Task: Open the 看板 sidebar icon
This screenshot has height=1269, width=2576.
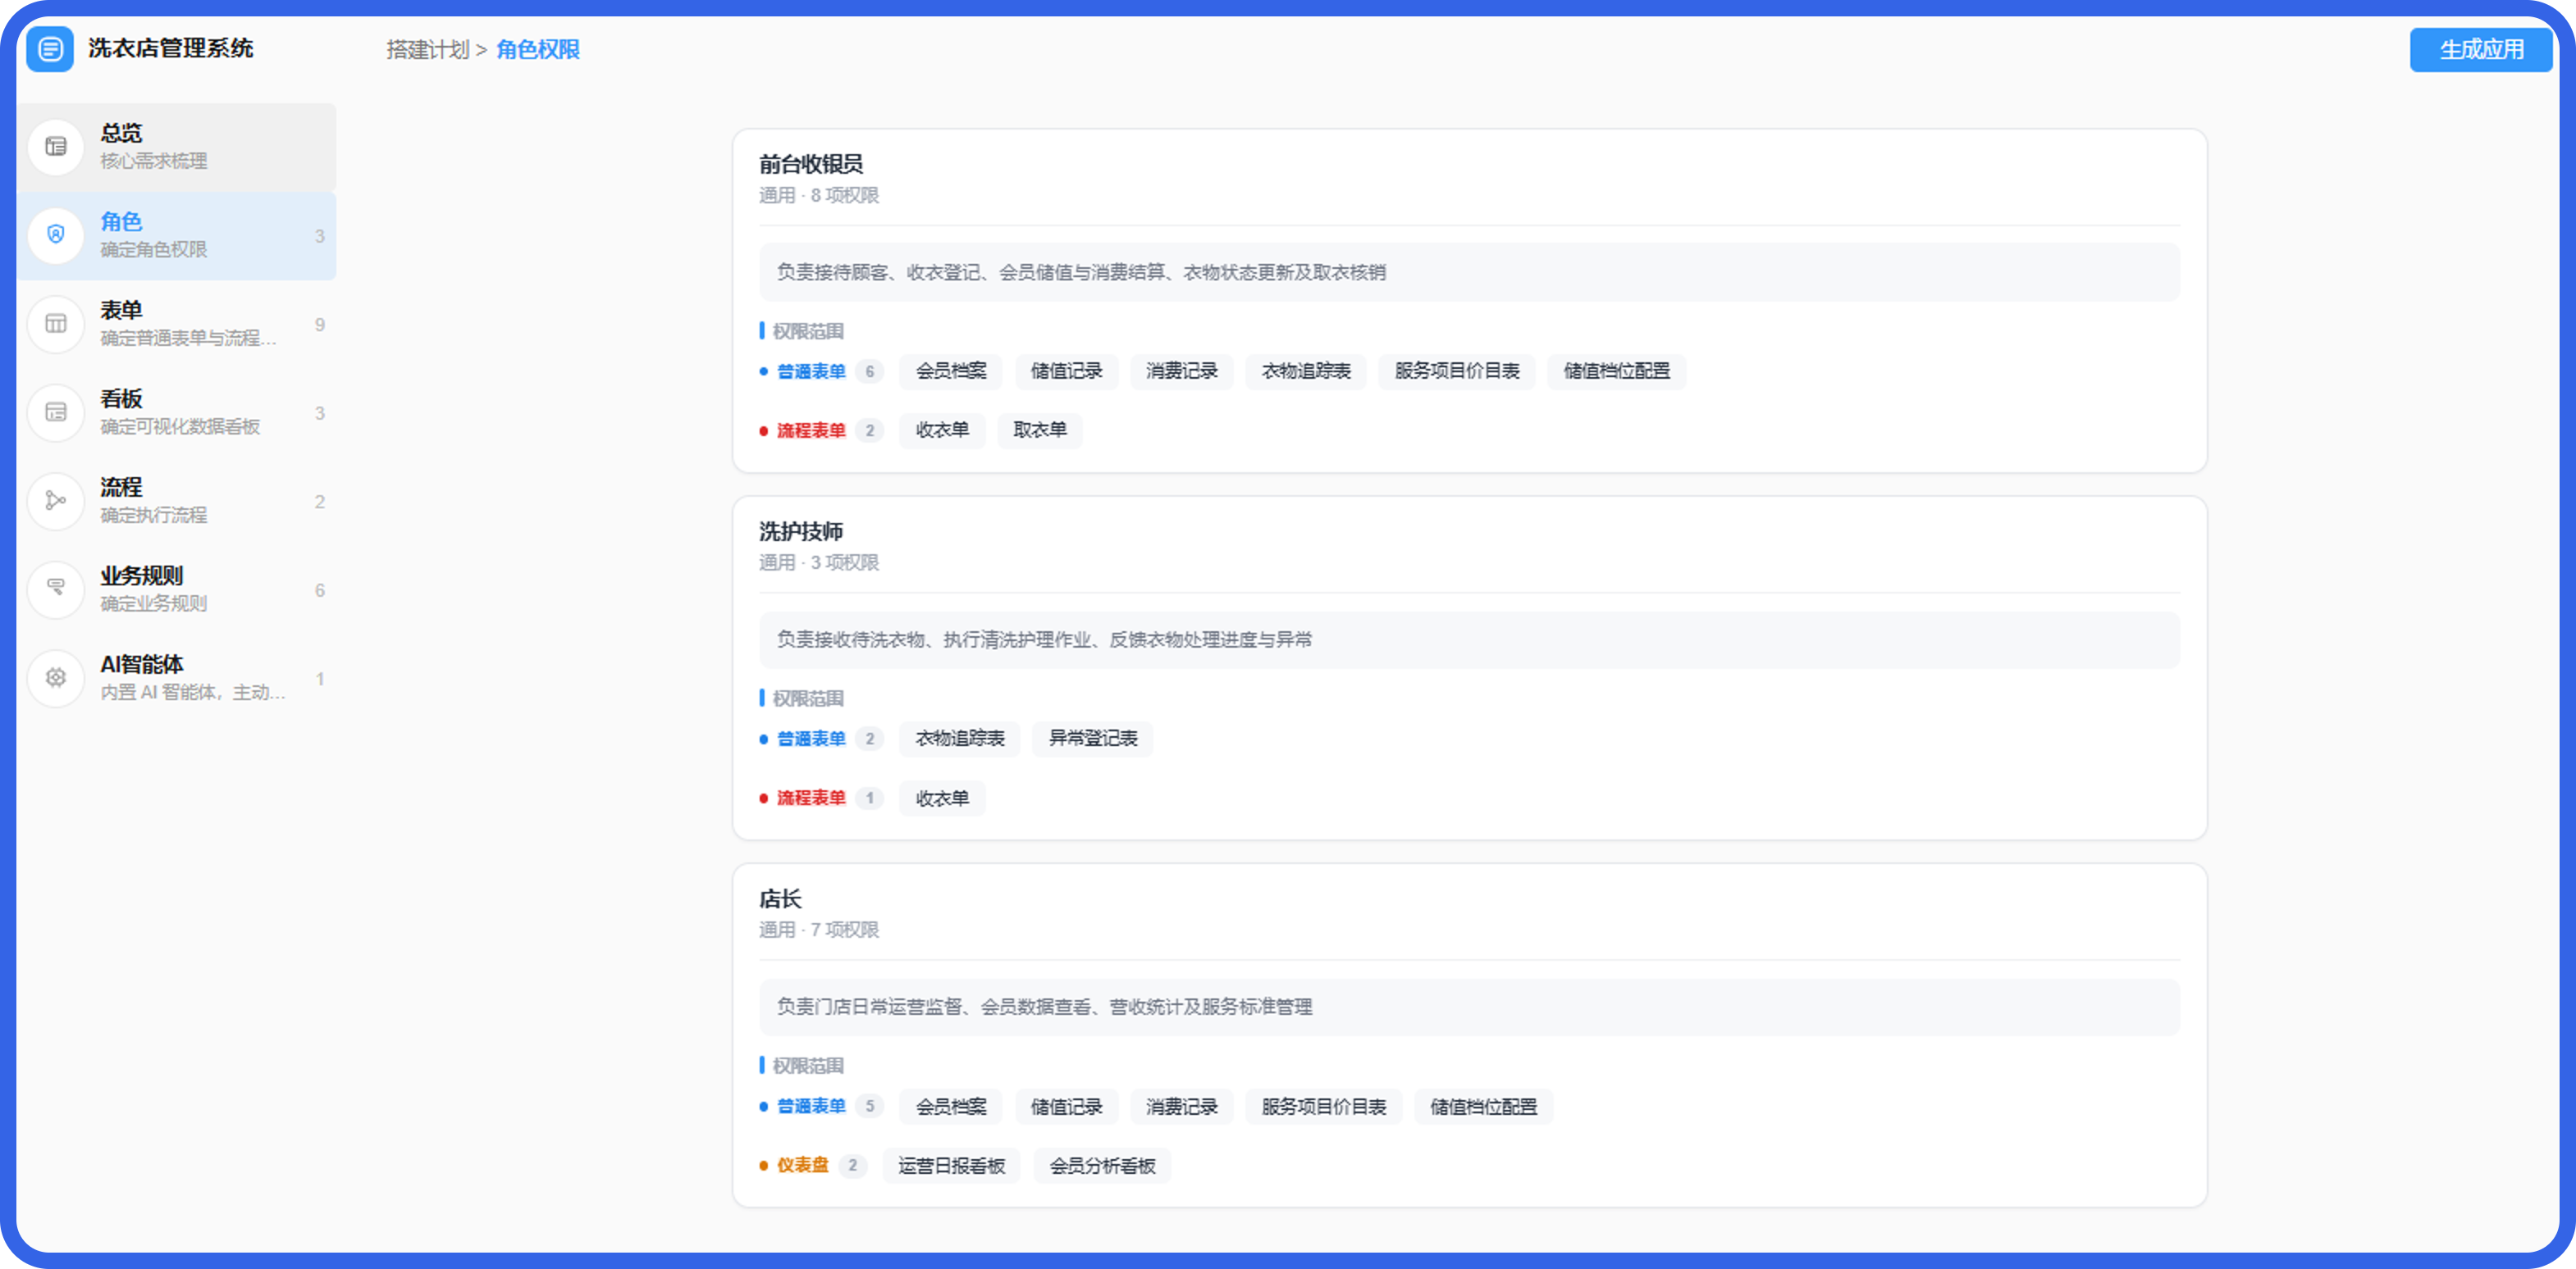Action: (56, 412)
